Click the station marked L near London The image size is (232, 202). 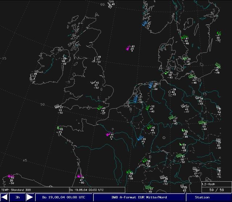click(99, 98)
